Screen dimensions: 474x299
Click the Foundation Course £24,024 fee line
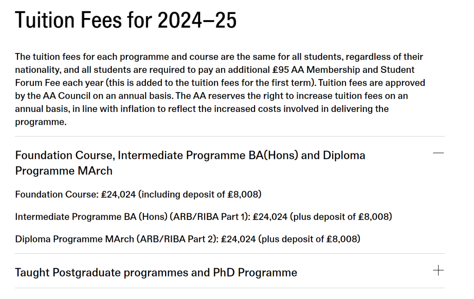click(138, 194)
